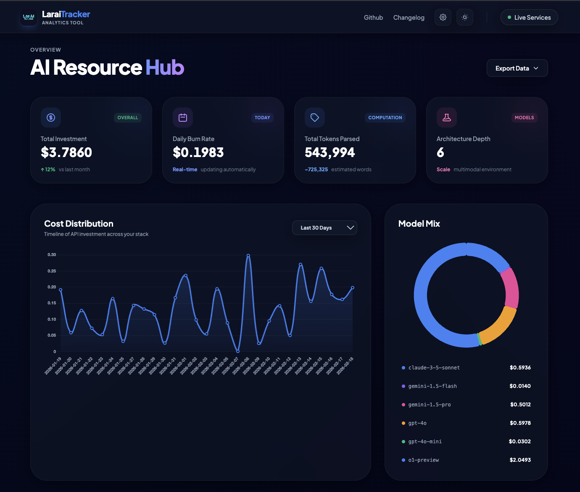Image resolution: width=580 pixels, height=492 pixels.
Task: Click the peak data point on 2026-02-08
Action: coord(248,255)
